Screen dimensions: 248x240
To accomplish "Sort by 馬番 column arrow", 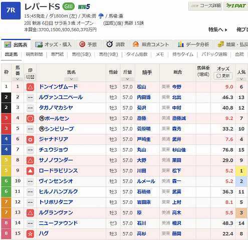I will (18, 79).
